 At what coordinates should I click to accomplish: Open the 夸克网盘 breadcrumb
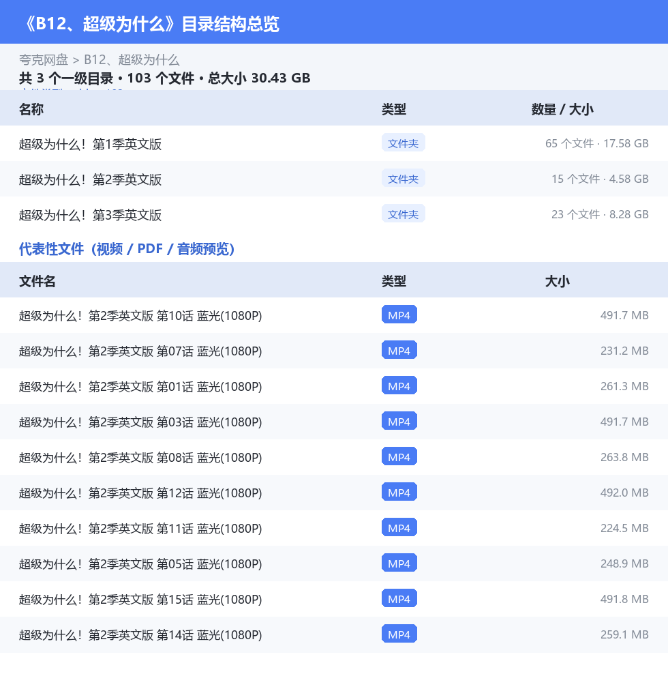coord(44,60)
